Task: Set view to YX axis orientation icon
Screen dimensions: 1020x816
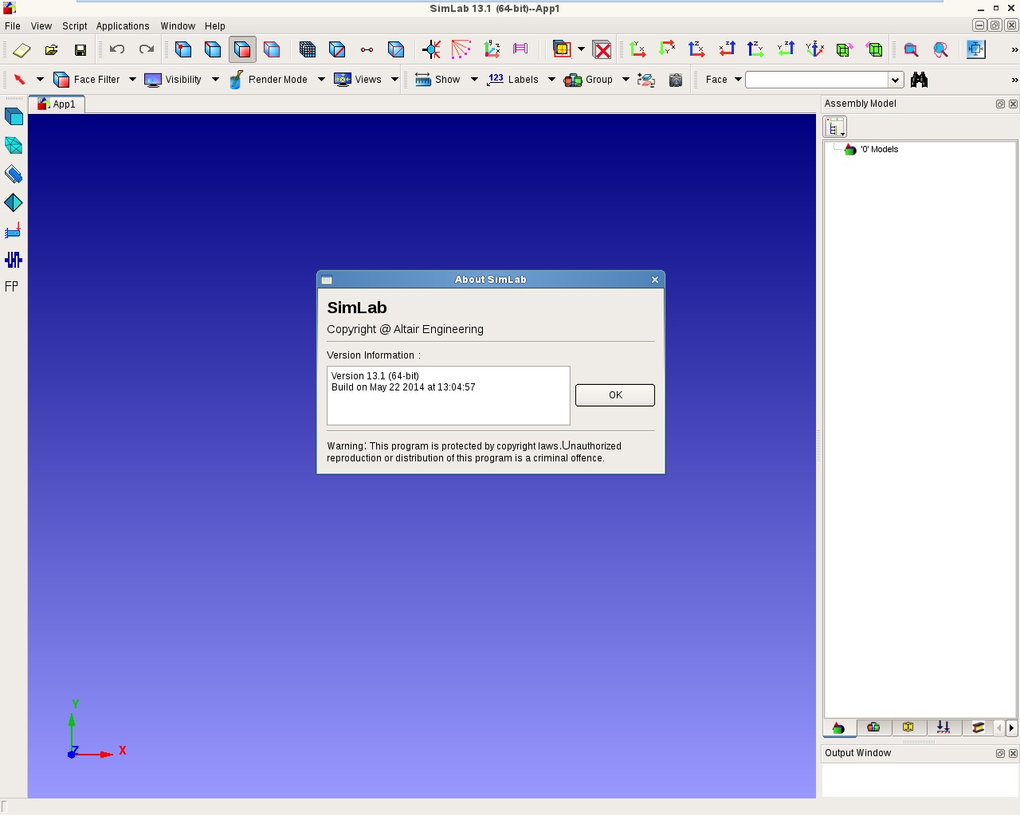Action: [637, 49]
